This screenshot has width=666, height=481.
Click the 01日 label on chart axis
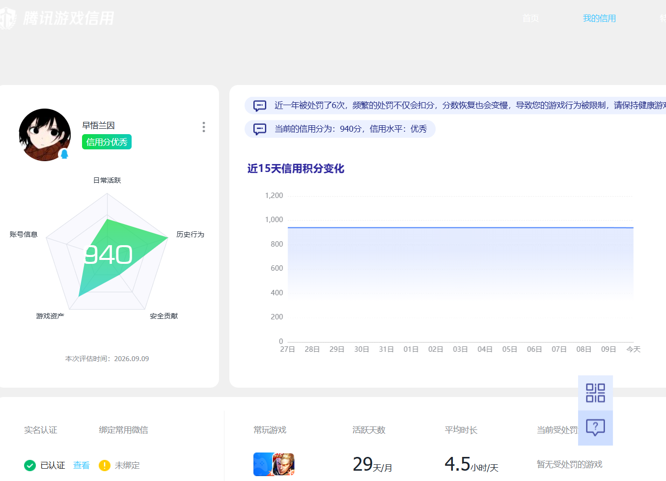click(x=411, y=349)
